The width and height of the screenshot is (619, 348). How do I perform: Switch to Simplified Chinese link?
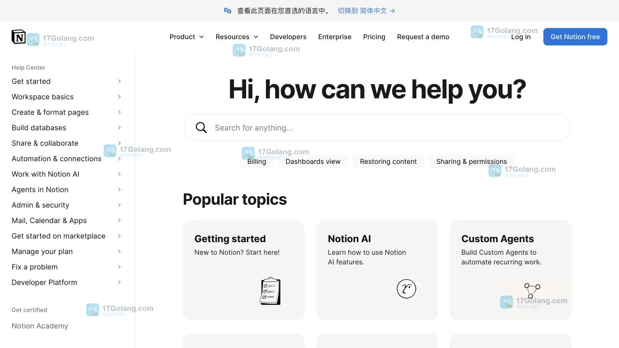point(366,11)
